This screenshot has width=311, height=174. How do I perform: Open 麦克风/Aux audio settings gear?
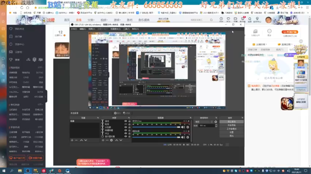coord(188,127)
